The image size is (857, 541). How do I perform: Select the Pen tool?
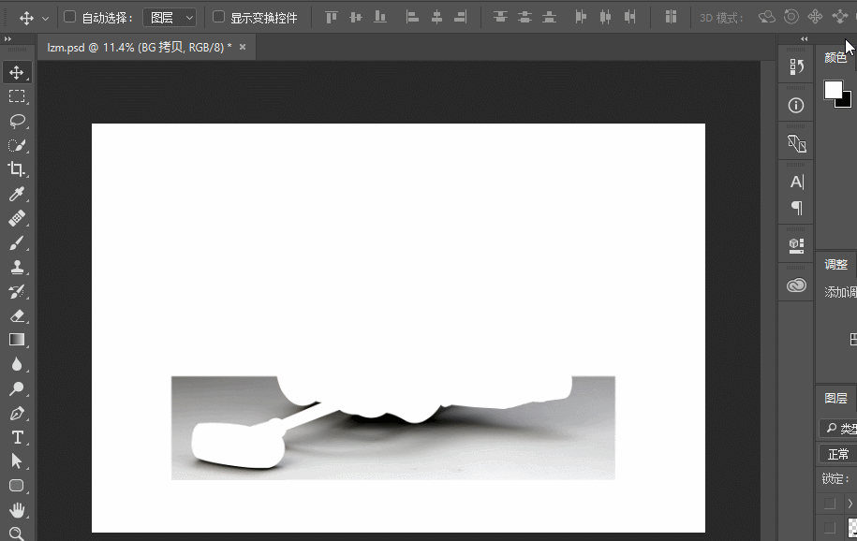17,413
